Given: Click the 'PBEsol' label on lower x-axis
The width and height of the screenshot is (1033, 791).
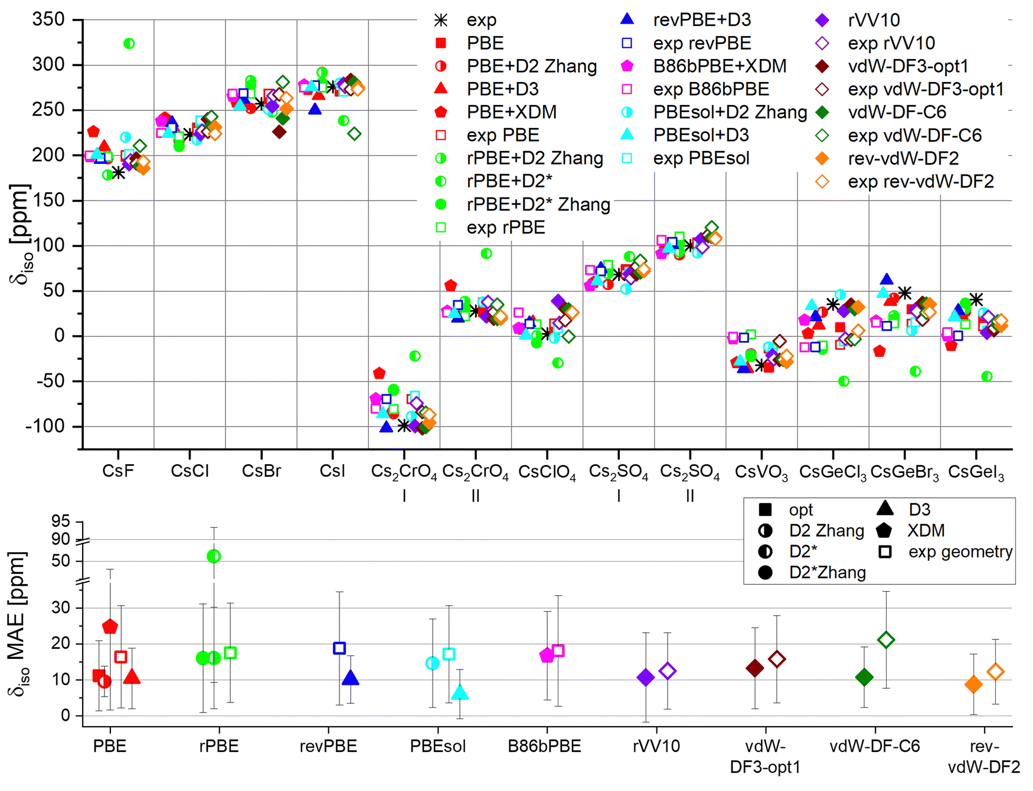Looking at the screenshot, I should (x=438, y=746).
